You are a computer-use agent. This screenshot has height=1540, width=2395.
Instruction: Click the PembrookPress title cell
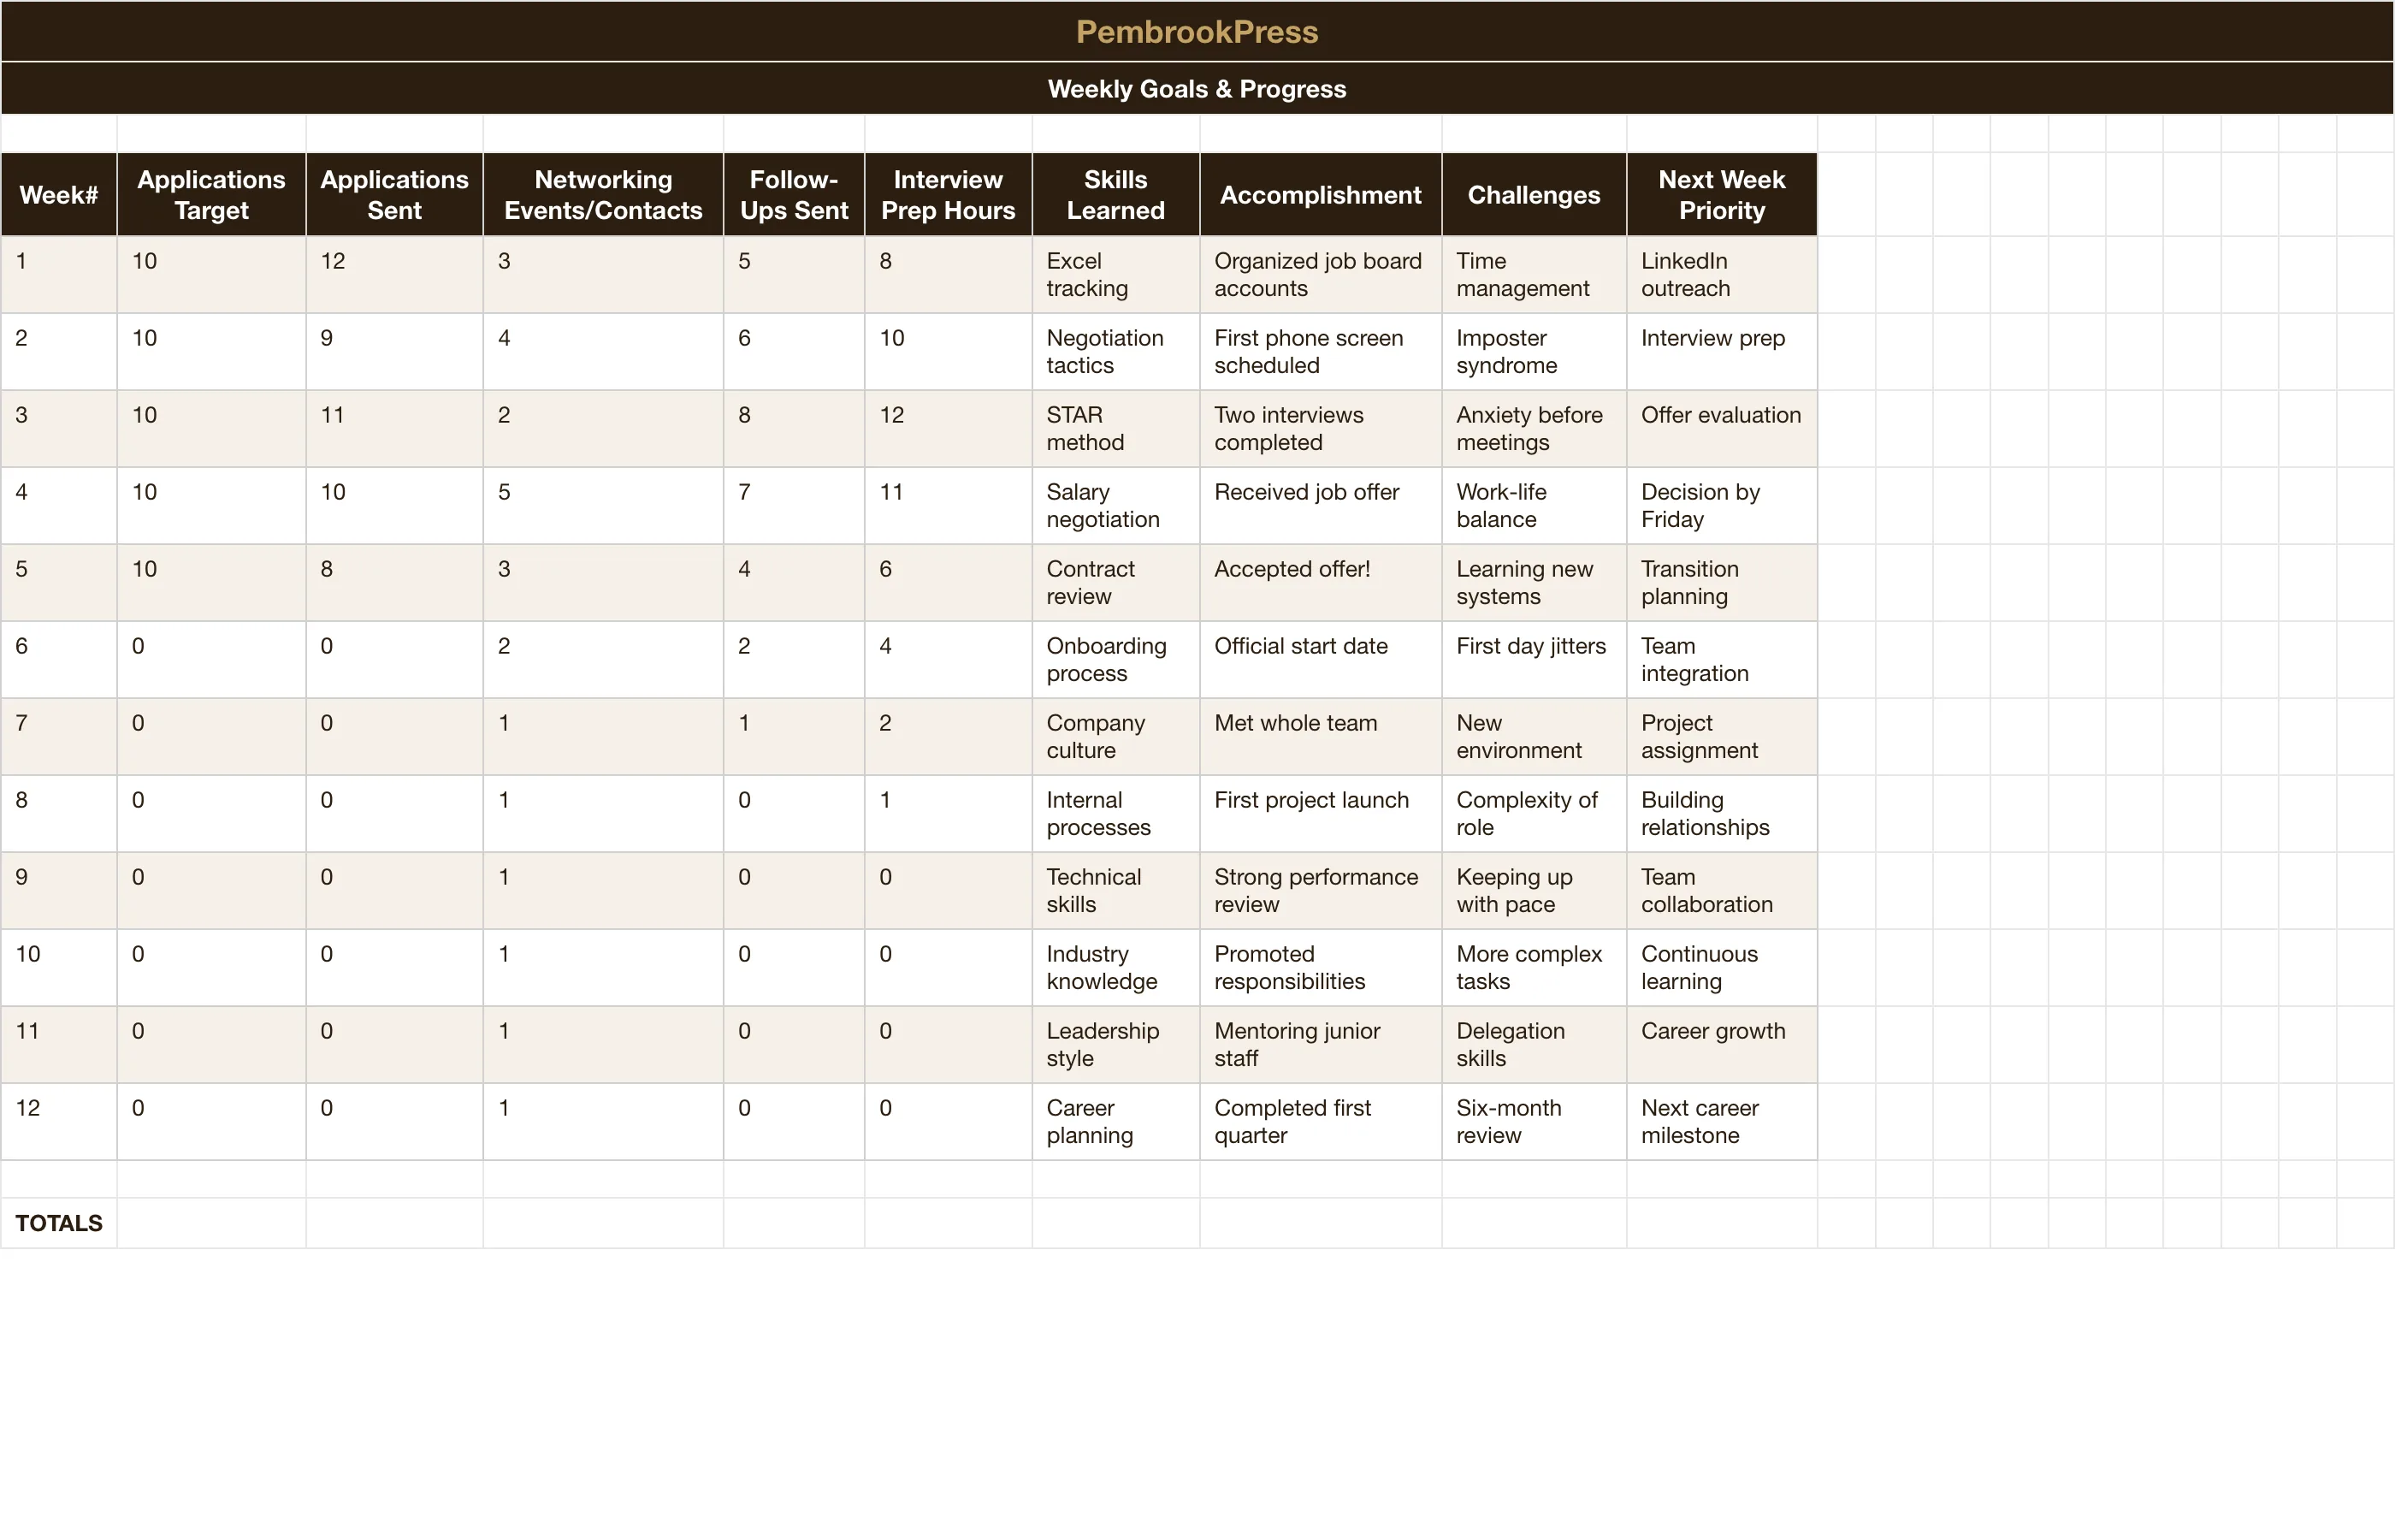point(1197,31)
